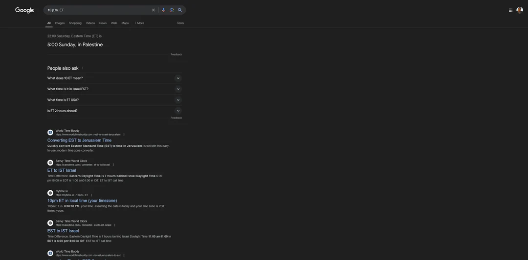The image size is (528, 260).
Task: Start voice search with microphone icon
Action: tap(163, 10)
